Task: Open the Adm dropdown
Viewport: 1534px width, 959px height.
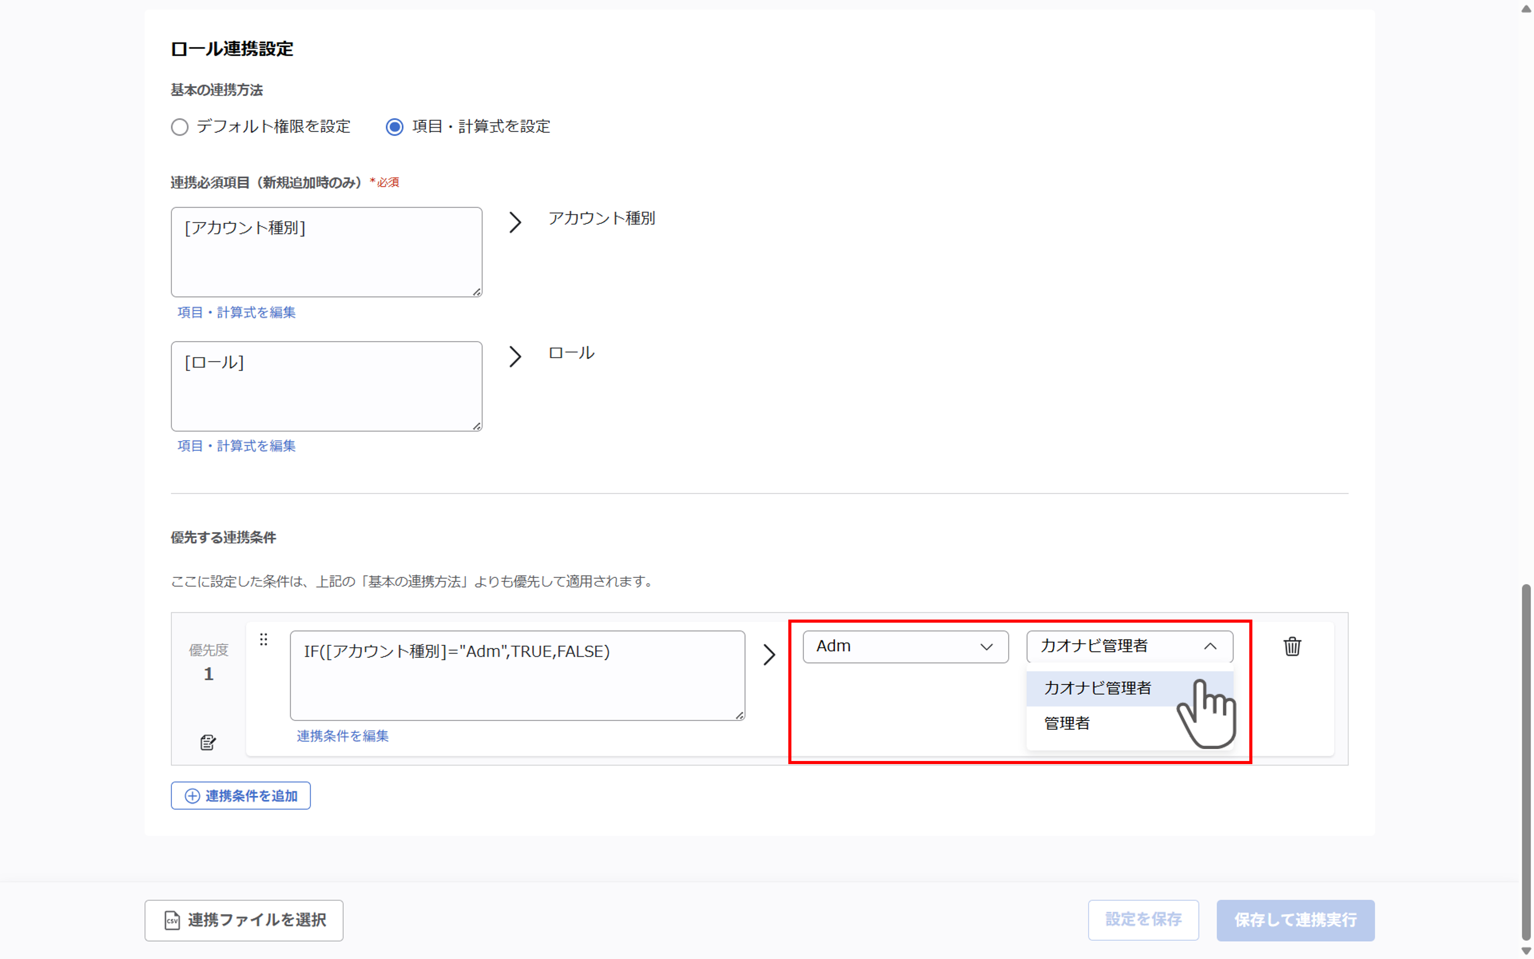Action: pos(905,647)
